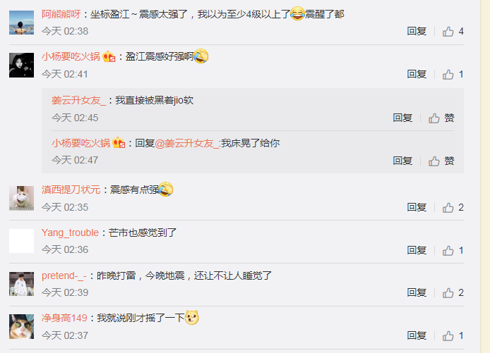The height and width of the screenshot is (353, 490).
Task: Like Yang_trouble's 芒市也感觉到了 comment
Action: (x=453, y=250)
